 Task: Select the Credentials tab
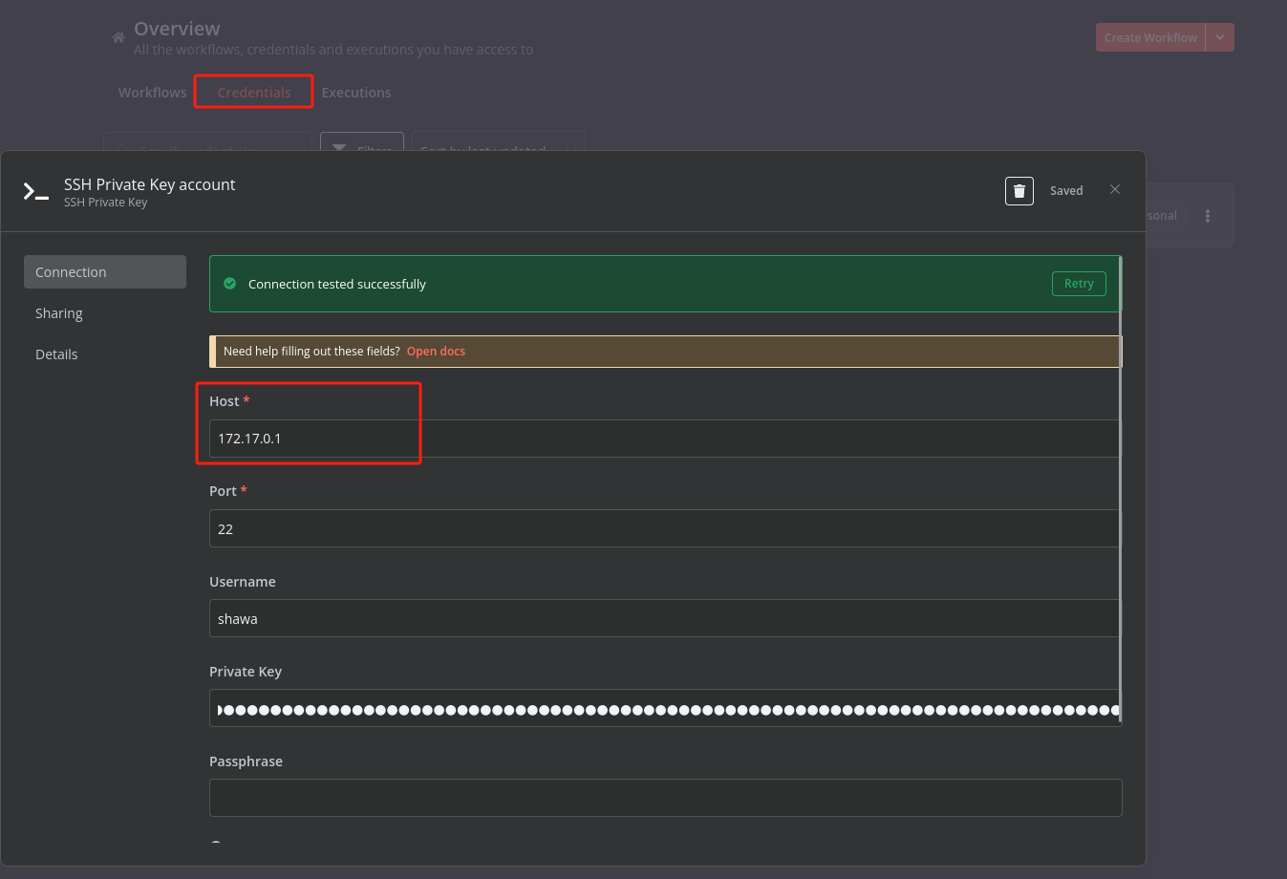click(254, 93)
